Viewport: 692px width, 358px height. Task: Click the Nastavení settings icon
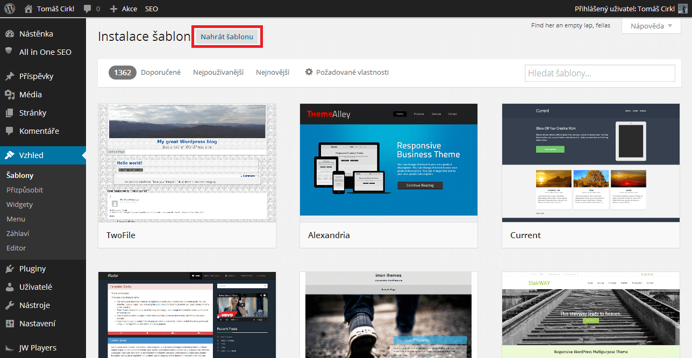click(x=9, y=324)
